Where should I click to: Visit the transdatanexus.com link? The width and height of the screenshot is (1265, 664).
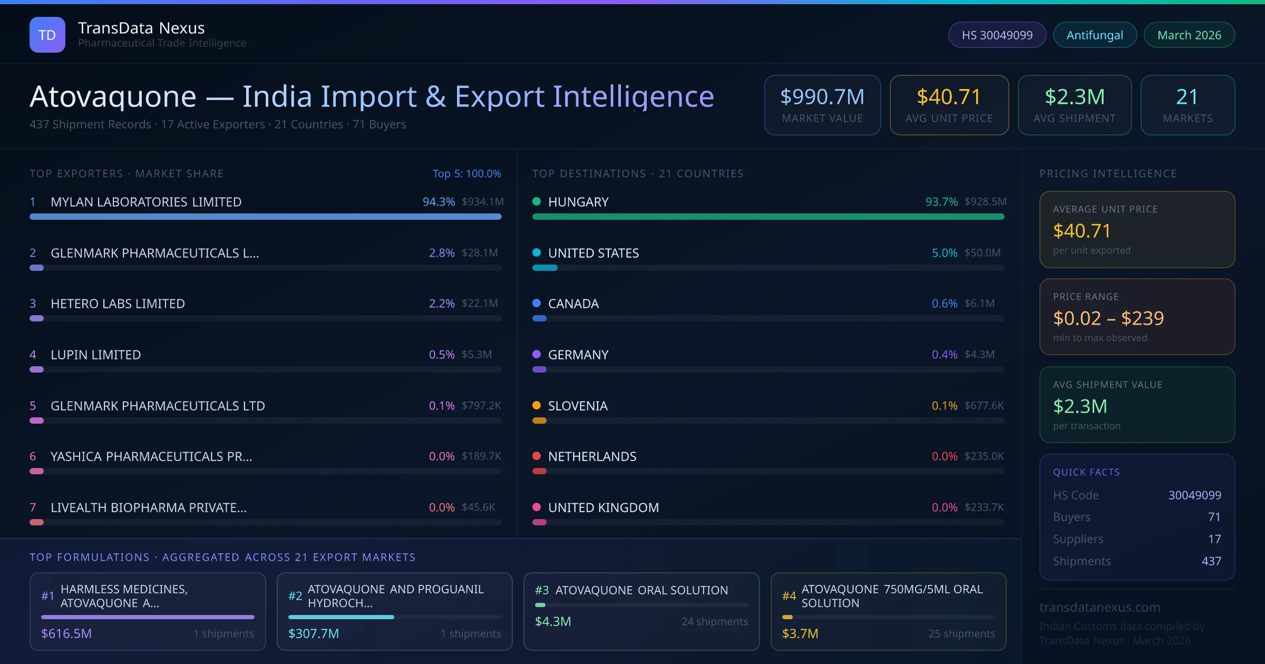pos(1099,607)
